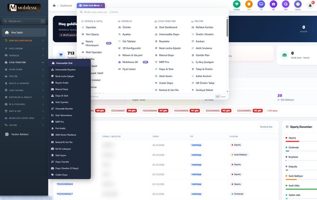Go to the home icon in the breadcrumb
This screenshot has height=200, width=317.
[x=54, y=6]
